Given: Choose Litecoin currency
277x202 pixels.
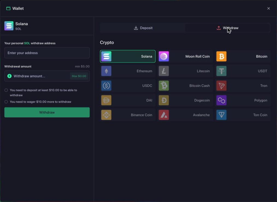Looking at the screenshot, I should pos(185,71).
